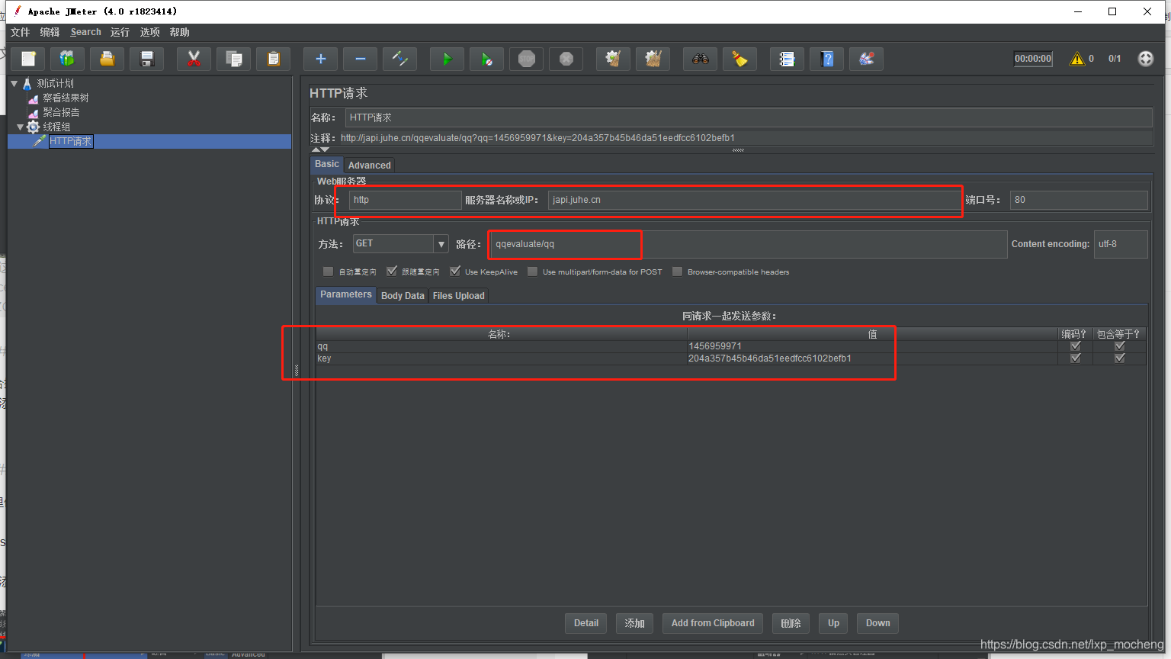The width and height of the screenshot is (1171, 659).
Task: Enable Use multipart/form-data for POST checkbox
Action: (532, 272)
